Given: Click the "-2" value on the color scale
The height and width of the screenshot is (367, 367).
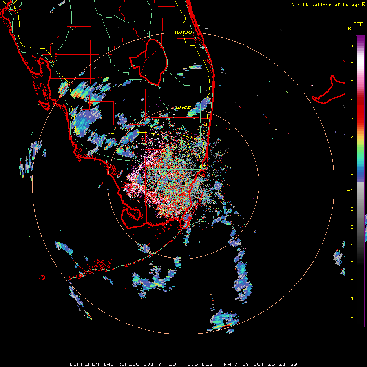Looking at the screenshot, I should point(350,209).
